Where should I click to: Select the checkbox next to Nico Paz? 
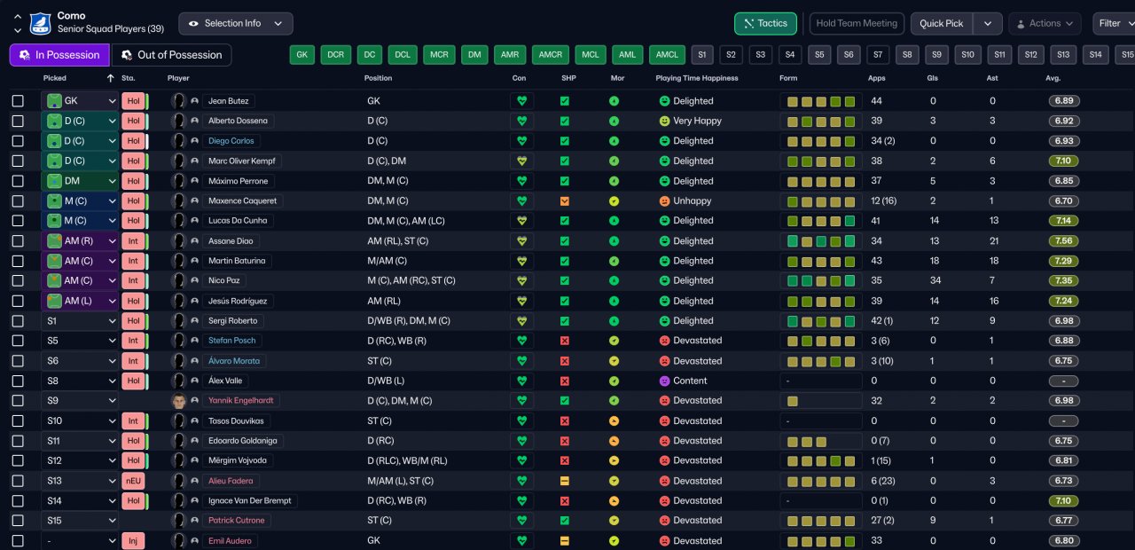point(18,281)
